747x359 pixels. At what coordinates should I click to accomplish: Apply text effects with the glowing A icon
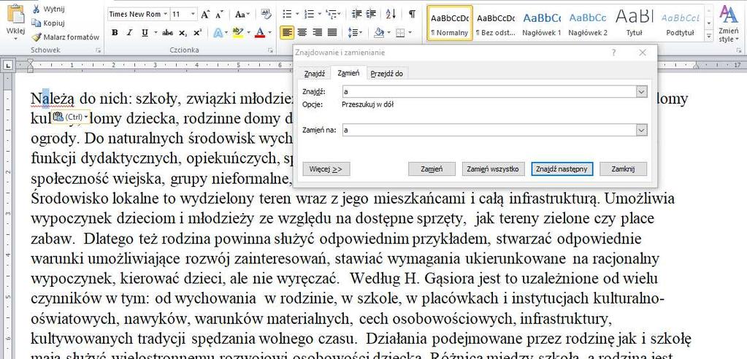coord(218,33)
